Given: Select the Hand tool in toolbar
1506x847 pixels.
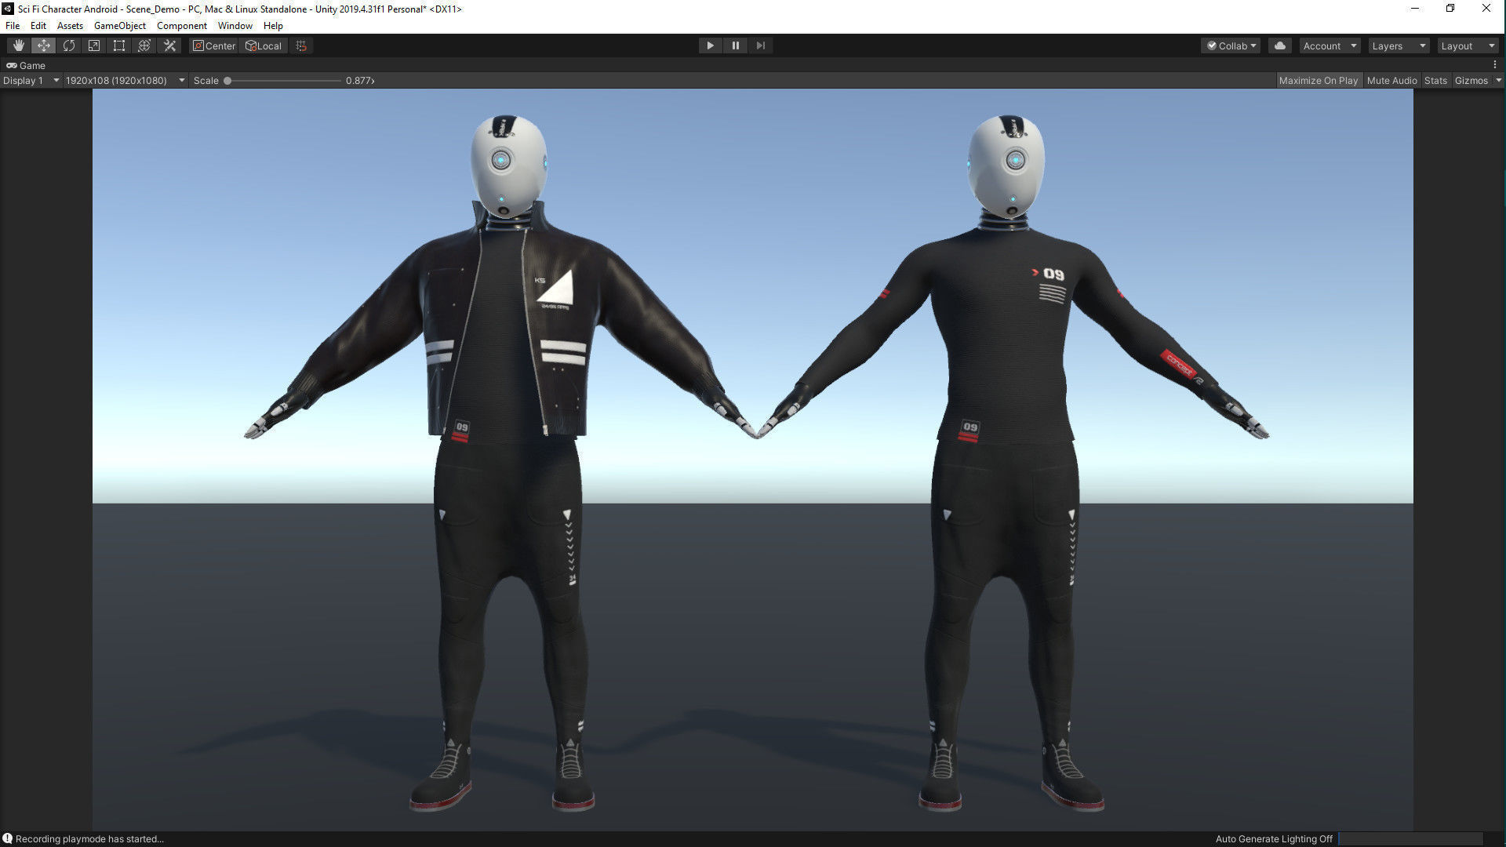Looking at the screenshot, I should (x=18, y=45).
